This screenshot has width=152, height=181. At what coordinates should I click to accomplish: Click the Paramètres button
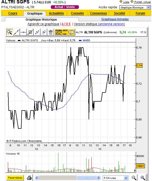15,178
